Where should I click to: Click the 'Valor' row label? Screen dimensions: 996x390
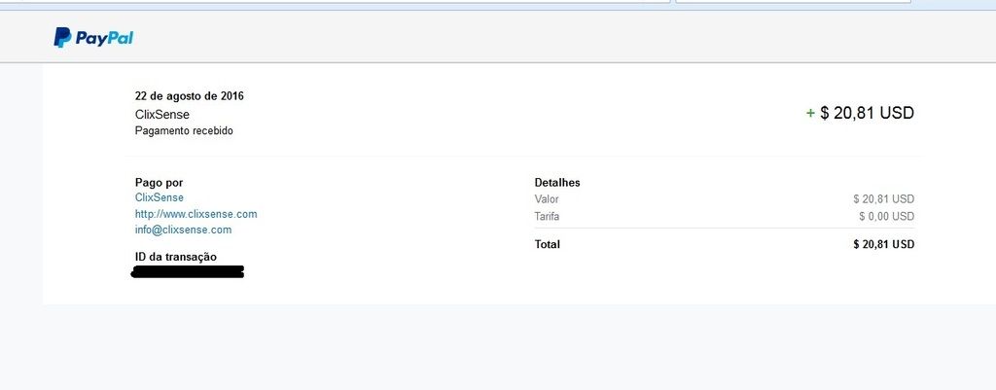pos(547,199)
